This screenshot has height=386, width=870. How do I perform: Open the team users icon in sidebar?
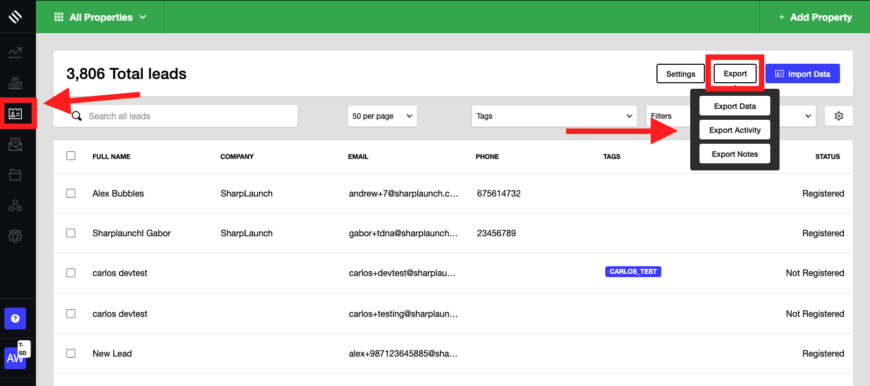[x=15, y=236]
